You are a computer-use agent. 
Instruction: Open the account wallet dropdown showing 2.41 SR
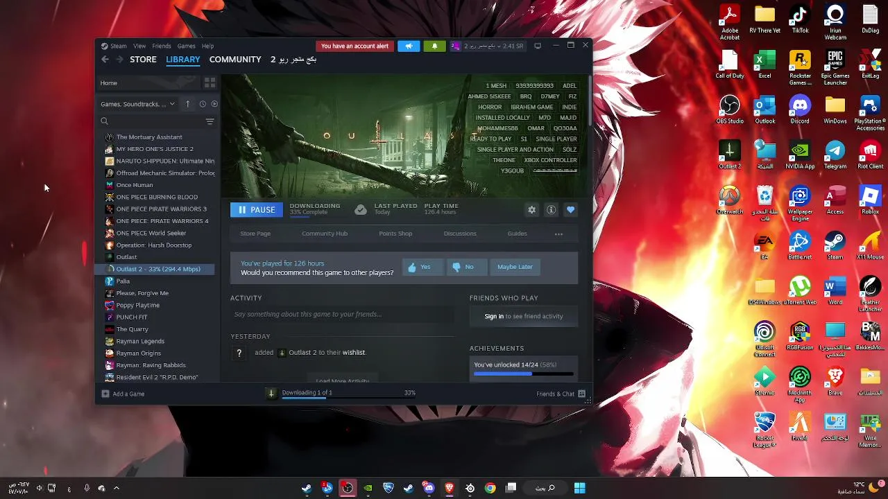click(x=487, y=46)
